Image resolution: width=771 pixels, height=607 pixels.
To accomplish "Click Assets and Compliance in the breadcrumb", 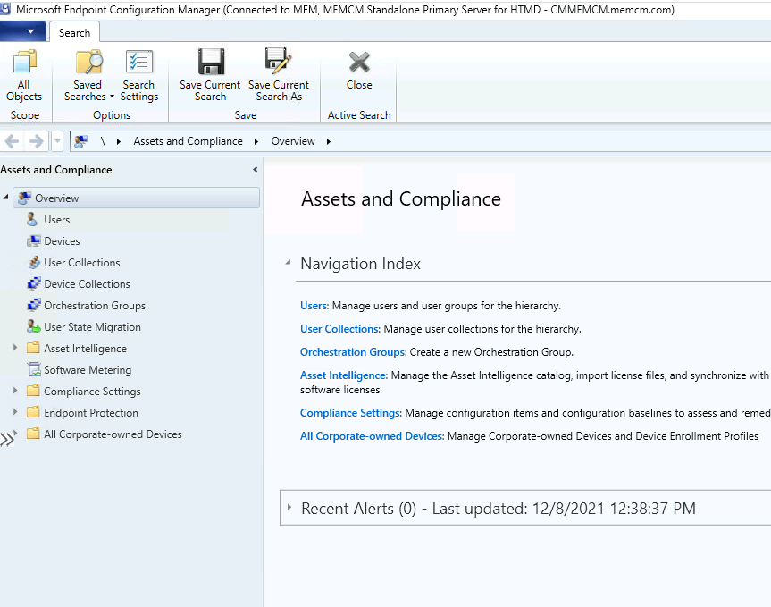I will click(189, 141).
